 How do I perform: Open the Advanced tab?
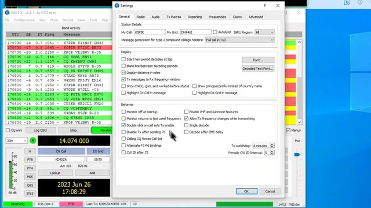pos(256,17)
